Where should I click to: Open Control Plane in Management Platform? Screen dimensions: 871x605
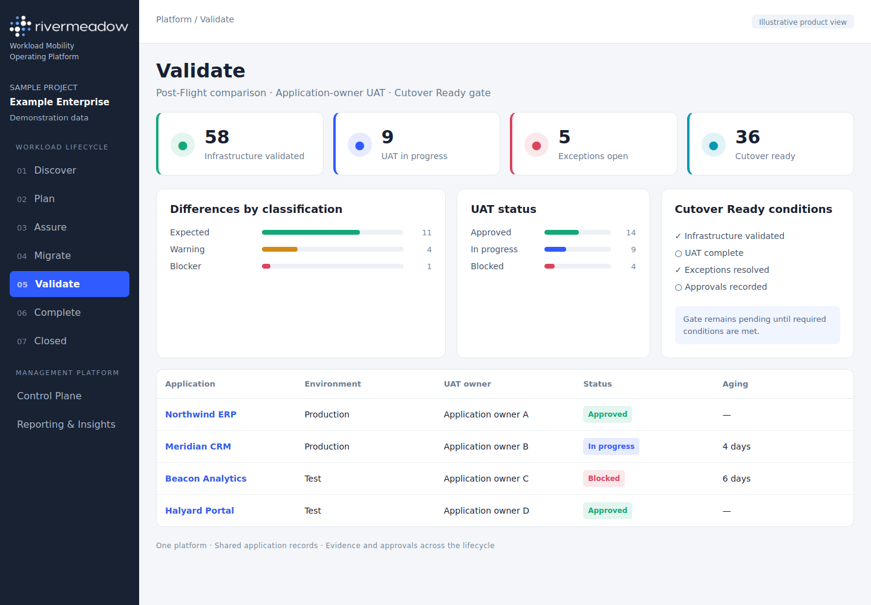(x=70, y=396)
